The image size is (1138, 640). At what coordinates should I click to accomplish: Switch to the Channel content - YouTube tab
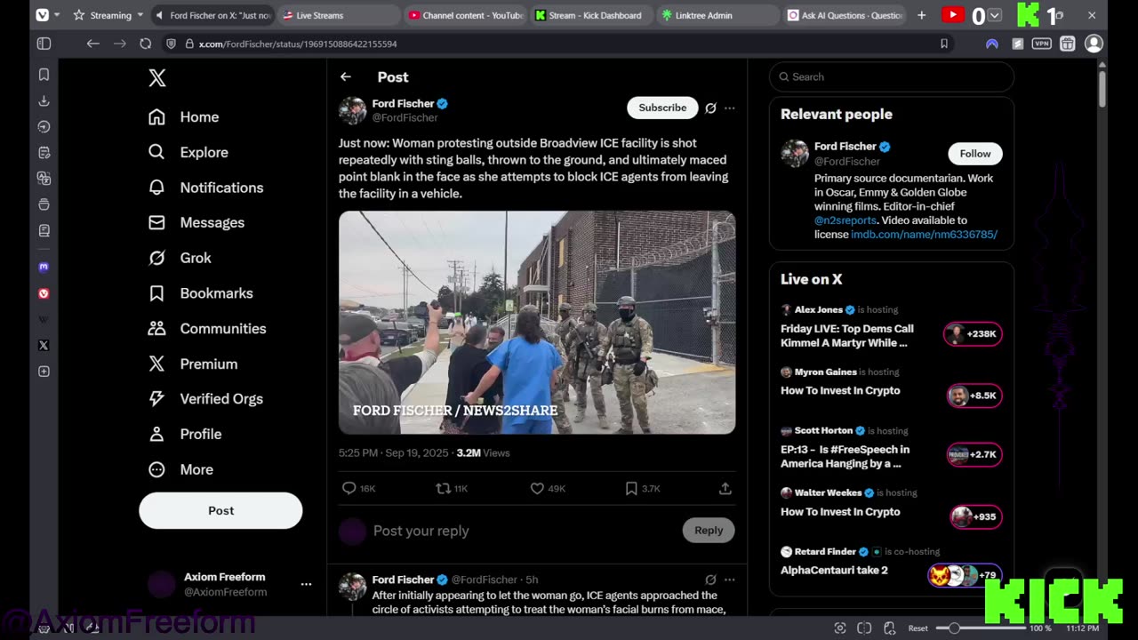point(466,15)
